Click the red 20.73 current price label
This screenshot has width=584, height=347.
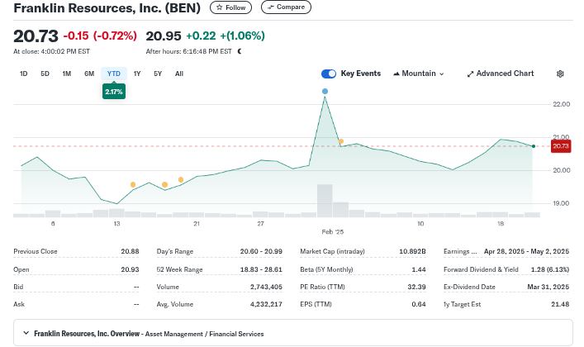(x=561, y=145)
